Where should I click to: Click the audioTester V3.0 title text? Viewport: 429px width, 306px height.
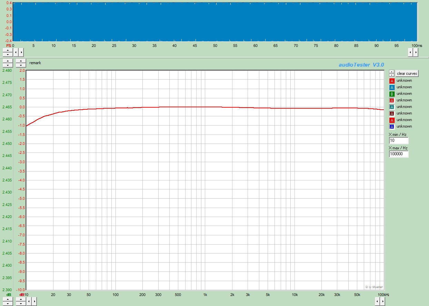361,65
